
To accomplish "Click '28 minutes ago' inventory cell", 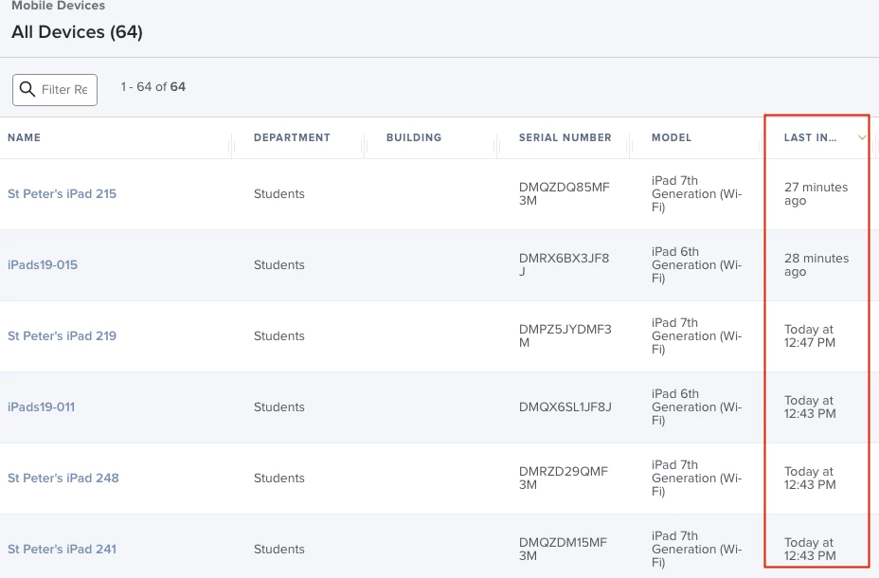I will [x=816, y=265].
